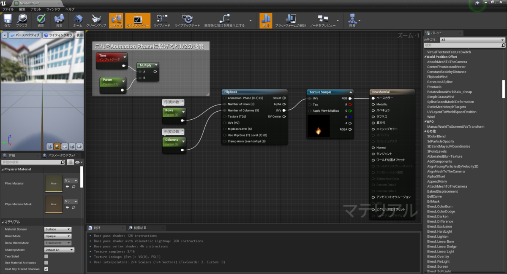Open Material Domain Surface dropdown
Viewport: 507px width, 274px height.
[58, 229]
